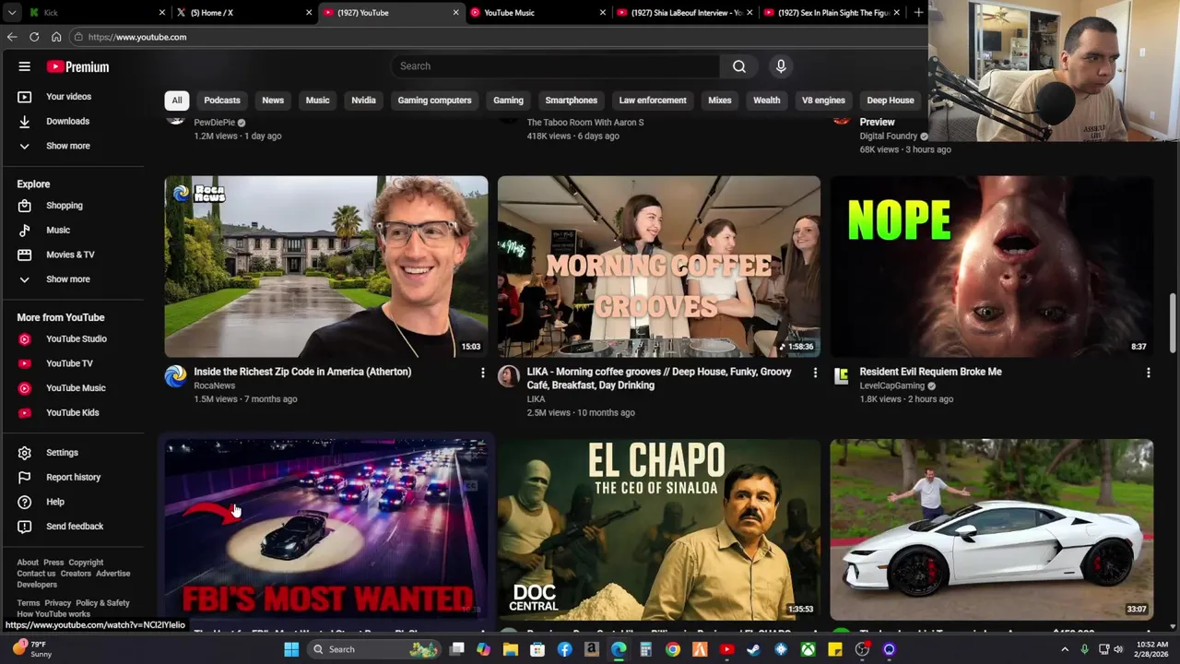1180x664 pixels.
Task: Reload the page
Action: tap(34, 37)
